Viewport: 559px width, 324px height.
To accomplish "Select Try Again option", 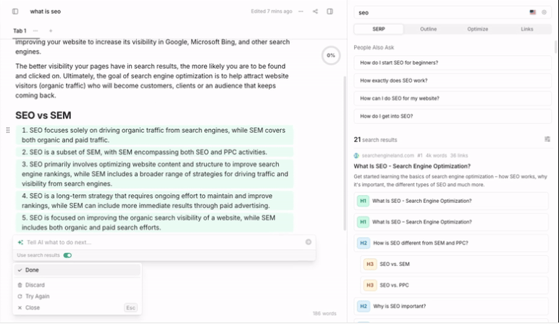I will 77,296.
